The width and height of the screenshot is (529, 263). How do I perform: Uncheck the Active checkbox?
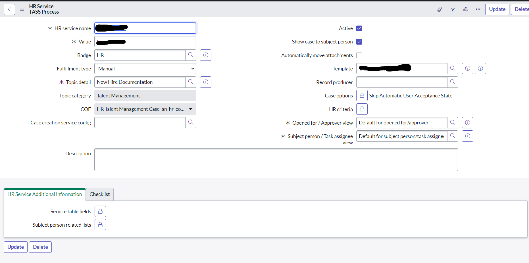[359, 28]
